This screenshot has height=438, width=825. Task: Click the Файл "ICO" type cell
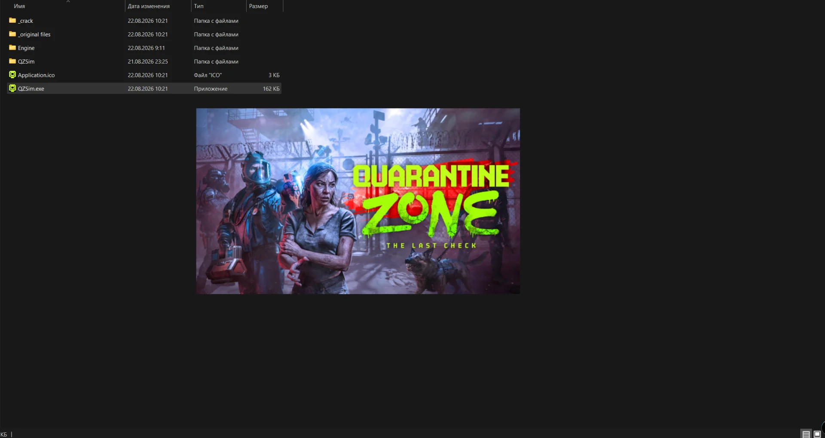pyautogui.click(x=208, y=75)
